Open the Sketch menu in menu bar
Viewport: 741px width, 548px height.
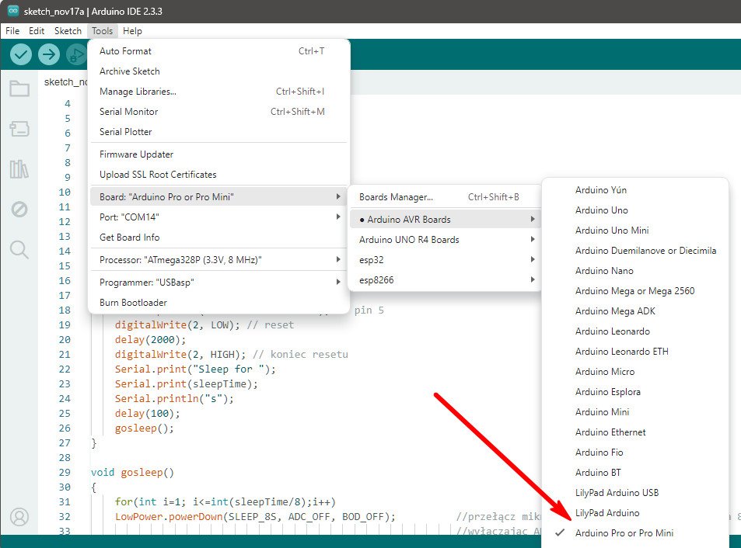coord(68,31)
